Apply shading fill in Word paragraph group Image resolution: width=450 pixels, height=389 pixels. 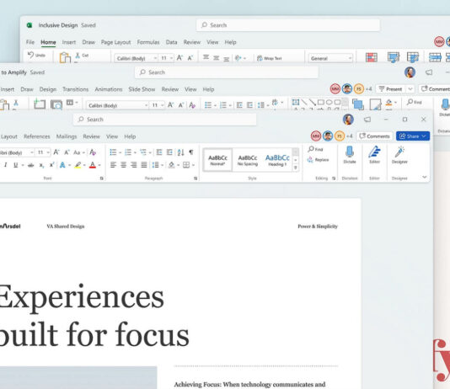click(171, 165)
